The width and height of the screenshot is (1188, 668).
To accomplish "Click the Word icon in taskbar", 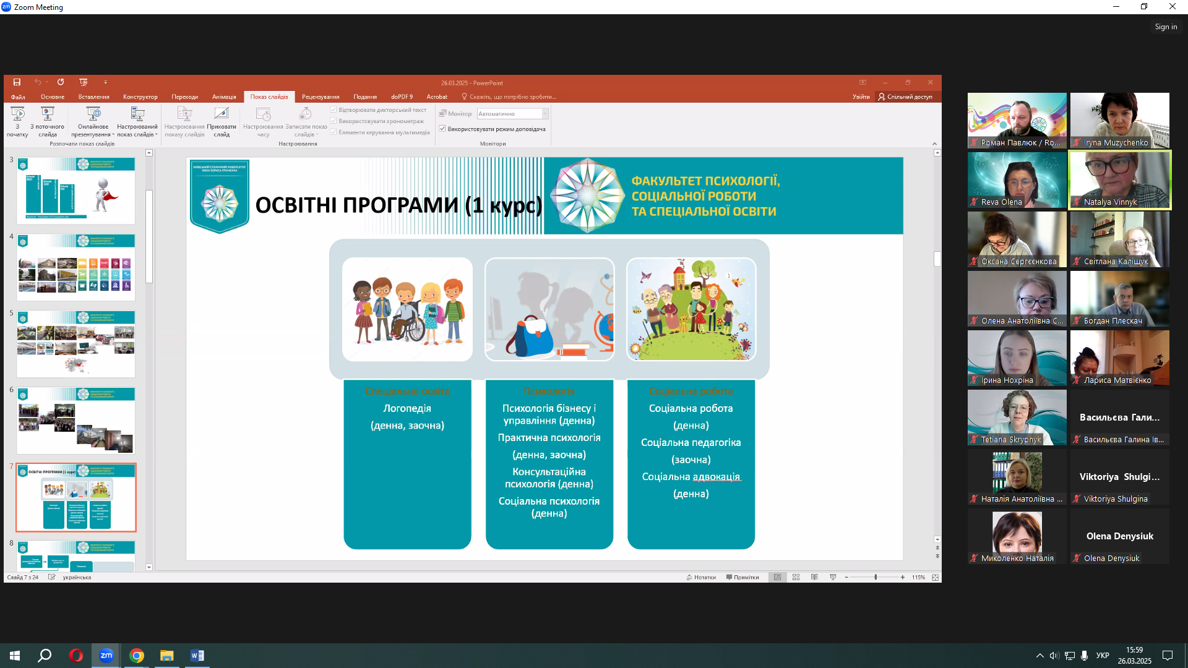I will click(197, 656).
